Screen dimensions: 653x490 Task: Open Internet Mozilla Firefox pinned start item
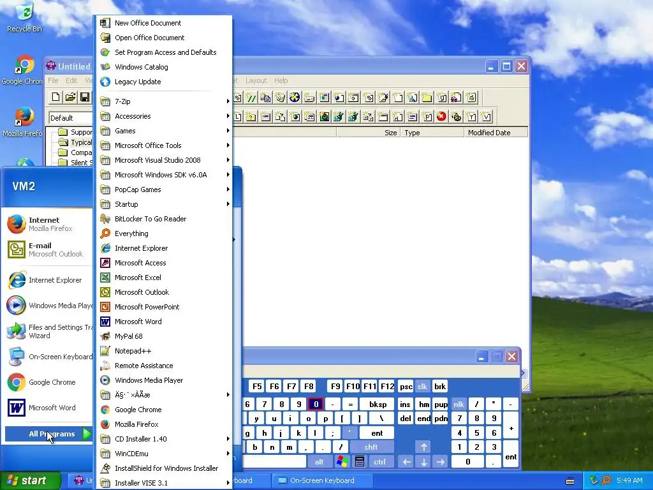coord(48,224)
